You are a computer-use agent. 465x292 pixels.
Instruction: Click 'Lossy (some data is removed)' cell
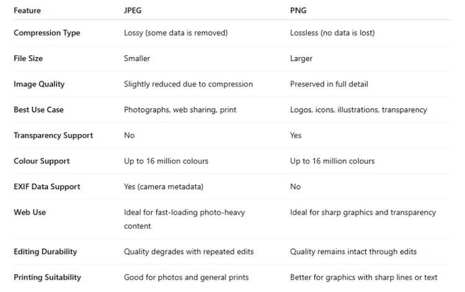[176, 33]
